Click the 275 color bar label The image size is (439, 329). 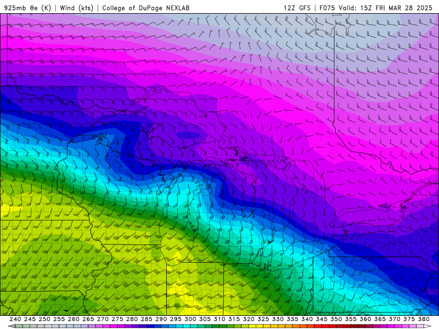(117, 319)
